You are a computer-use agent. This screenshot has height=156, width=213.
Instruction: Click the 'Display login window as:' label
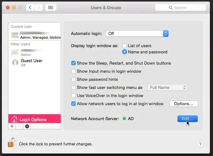95,46
